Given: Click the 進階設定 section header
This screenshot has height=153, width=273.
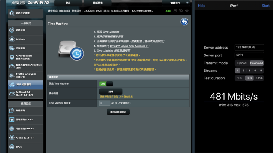Looking at the screenshot, I should 25,104.
